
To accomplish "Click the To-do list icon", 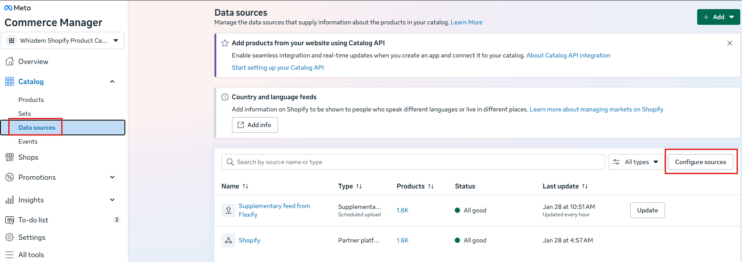I will [10, 220].
